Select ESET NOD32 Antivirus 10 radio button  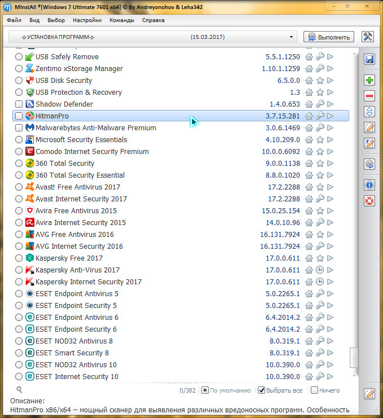pyautogui.click(x=19, y=364)
